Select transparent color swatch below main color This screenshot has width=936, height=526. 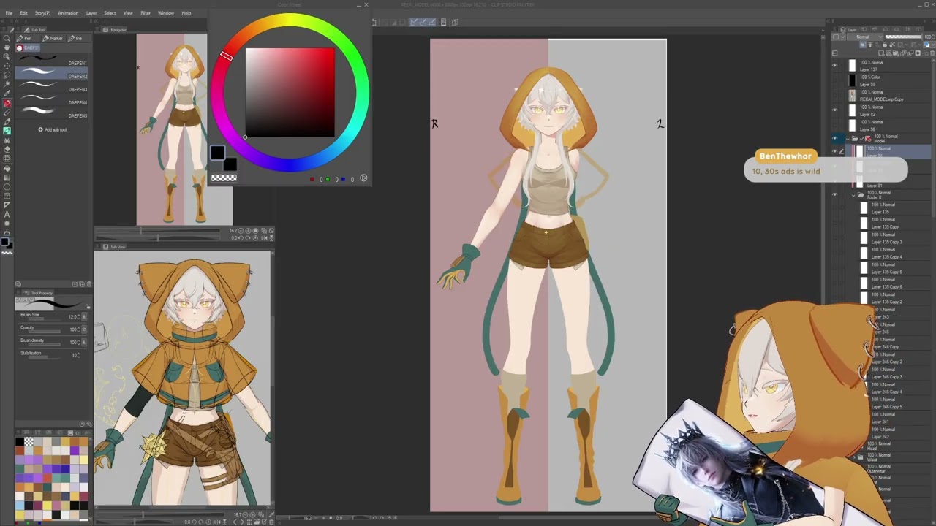point(224,178)
